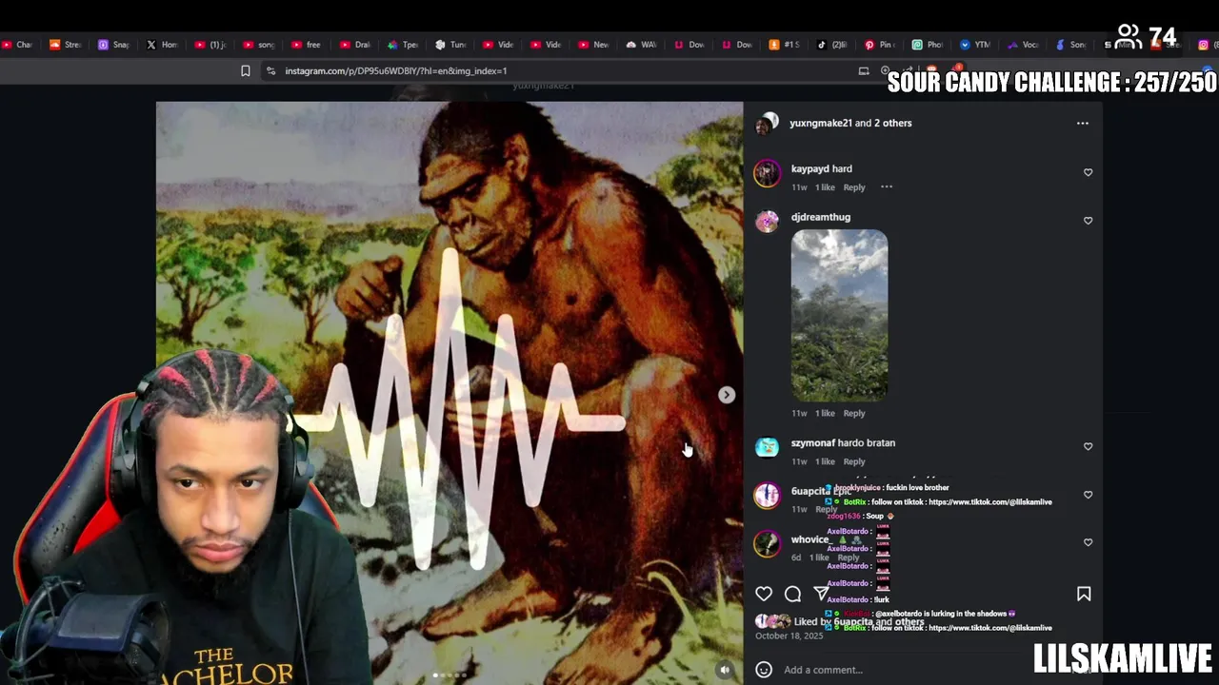
Task: Save the post with the bookmark icon
Action: coord(1084,594)
